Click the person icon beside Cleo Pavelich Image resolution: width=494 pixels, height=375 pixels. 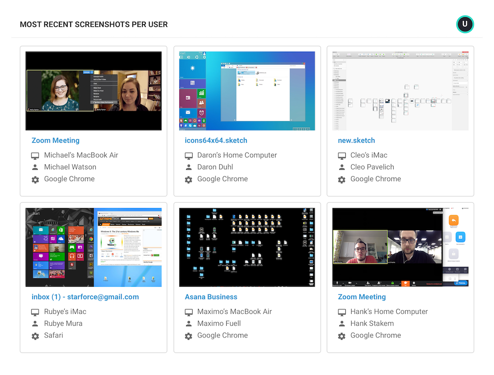(341, 167)
